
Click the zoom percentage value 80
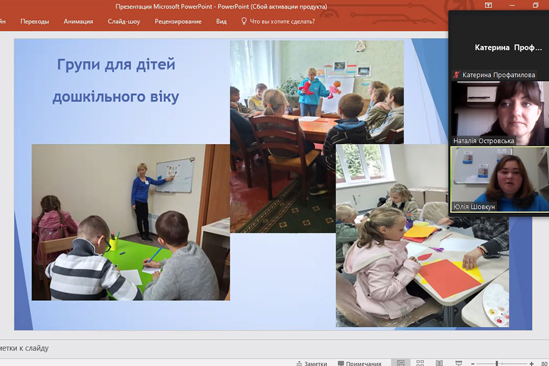(544, 364)
